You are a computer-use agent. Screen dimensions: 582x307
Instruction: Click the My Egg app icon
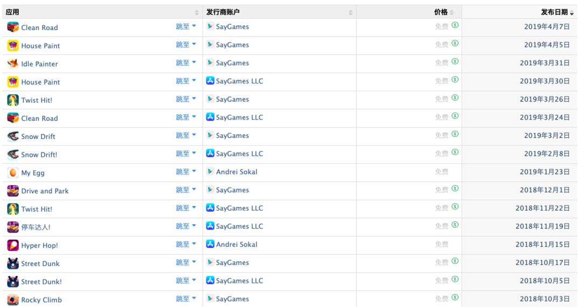13,173
